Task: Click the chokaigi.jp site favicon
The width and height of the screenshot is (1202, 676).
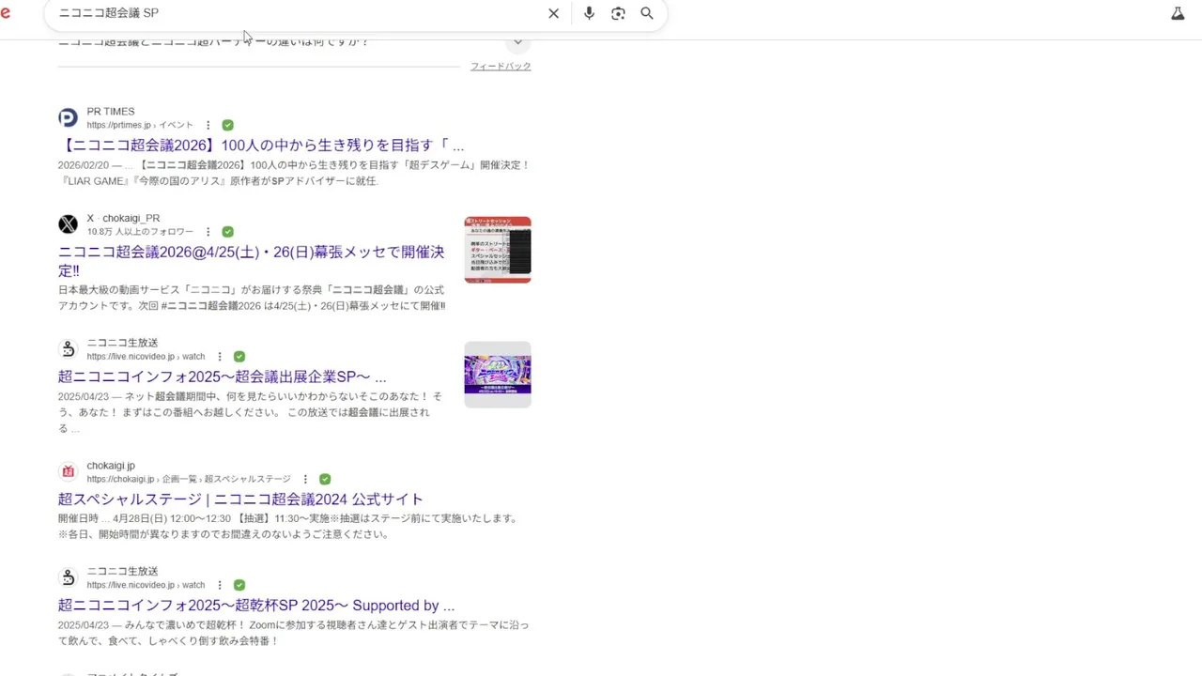Action: click(68, 471)
